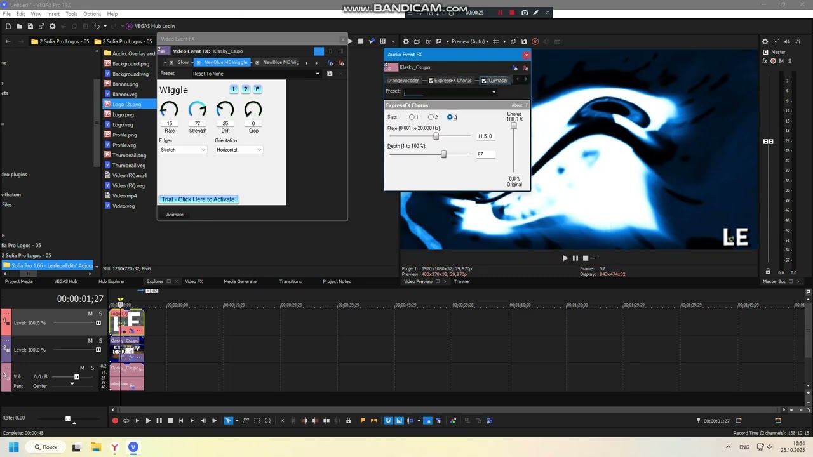Click the Wiggle 'P' presets button

pyautogui.click(x=257, y=89)
